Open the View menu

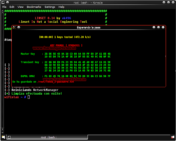click(20, 7)
